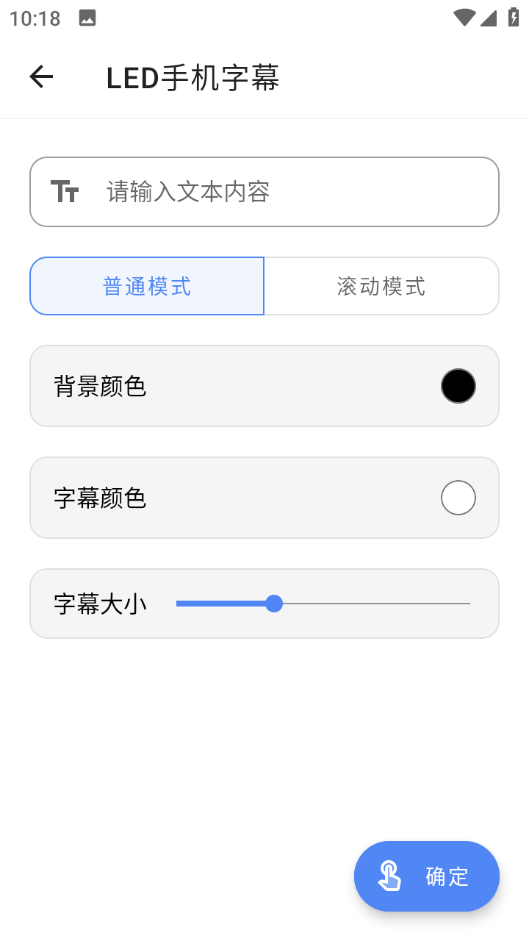Tap the battery charging icon
The height and width of the screenshot is (941, 529).
[514, 18]
